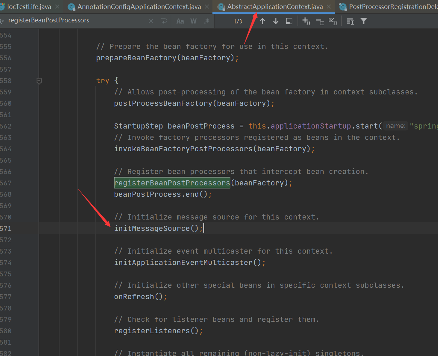The height and width of the screenshot is (356, 438).
Task: Add selection for next occurrence icon
Action: [306, 21]
